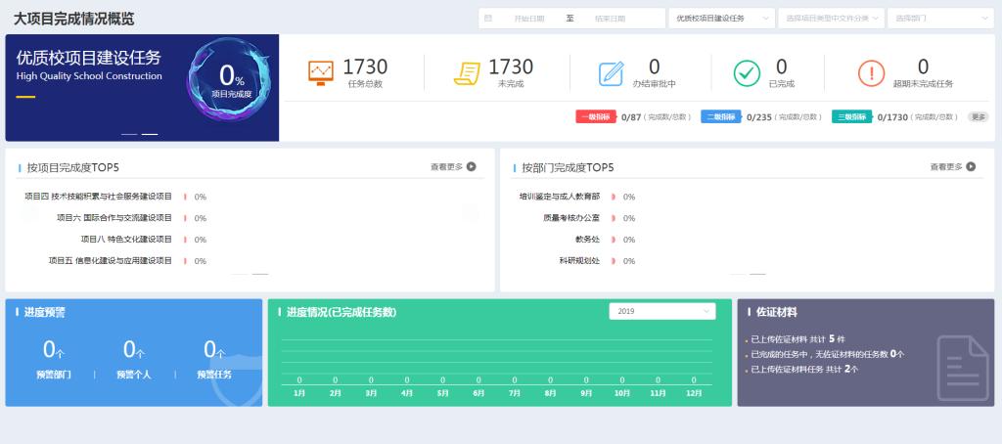Click the 预警任务 count
The height and width of the screenshot is (444, 1002).
tap(214, 349)
